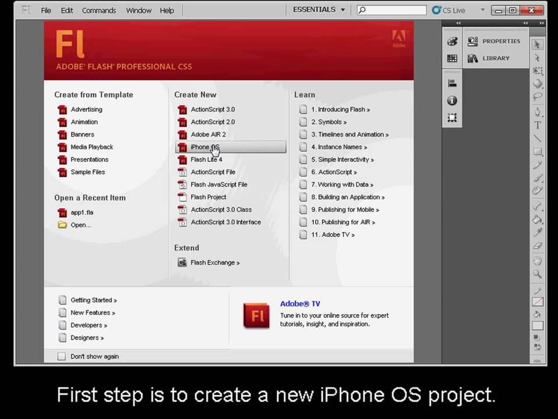Select the Eraser tool

[x=537, y=246]
